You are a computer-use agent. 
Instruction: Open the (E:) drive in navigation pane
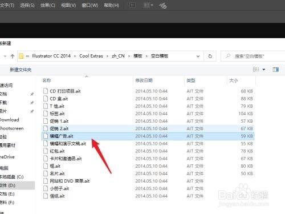click(7, 194)
